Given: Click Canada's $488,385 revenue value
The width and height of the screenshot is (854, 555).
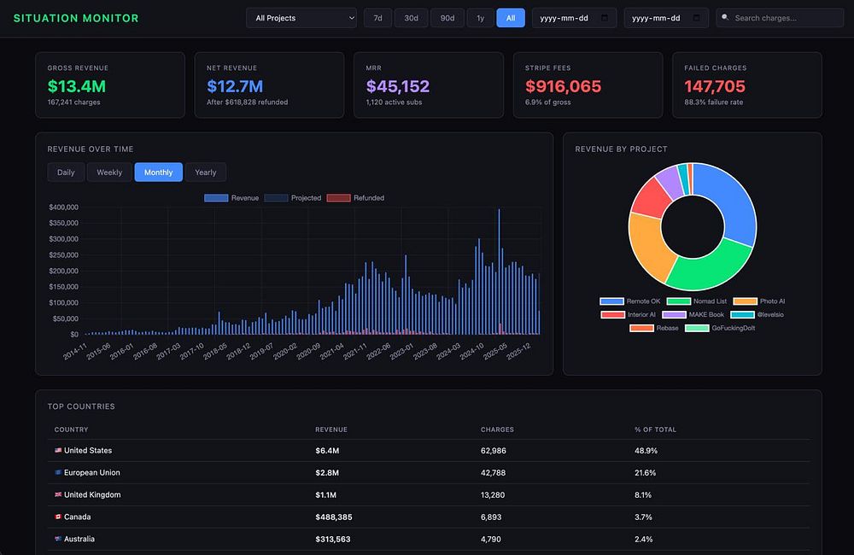Looking at the screenshot, I should click(x=334, y=517).
